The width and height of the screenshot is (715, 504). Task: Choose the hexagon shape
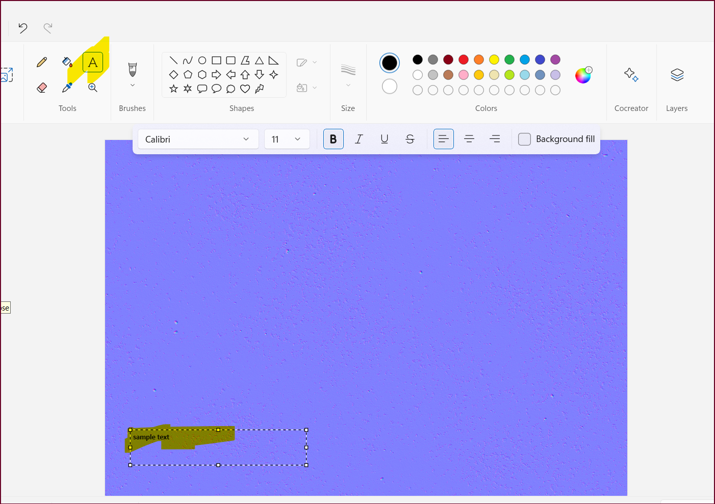coord(202,74)
